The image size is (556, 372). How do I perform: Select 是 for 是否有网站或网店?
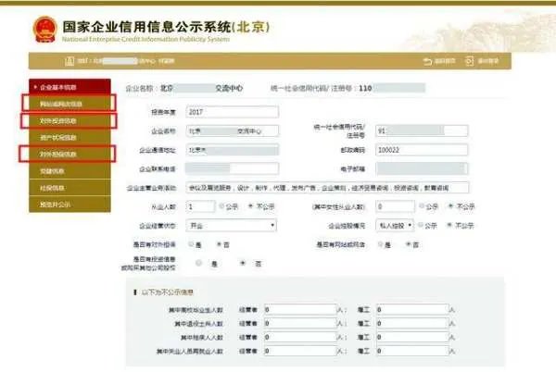pos(380,244)
